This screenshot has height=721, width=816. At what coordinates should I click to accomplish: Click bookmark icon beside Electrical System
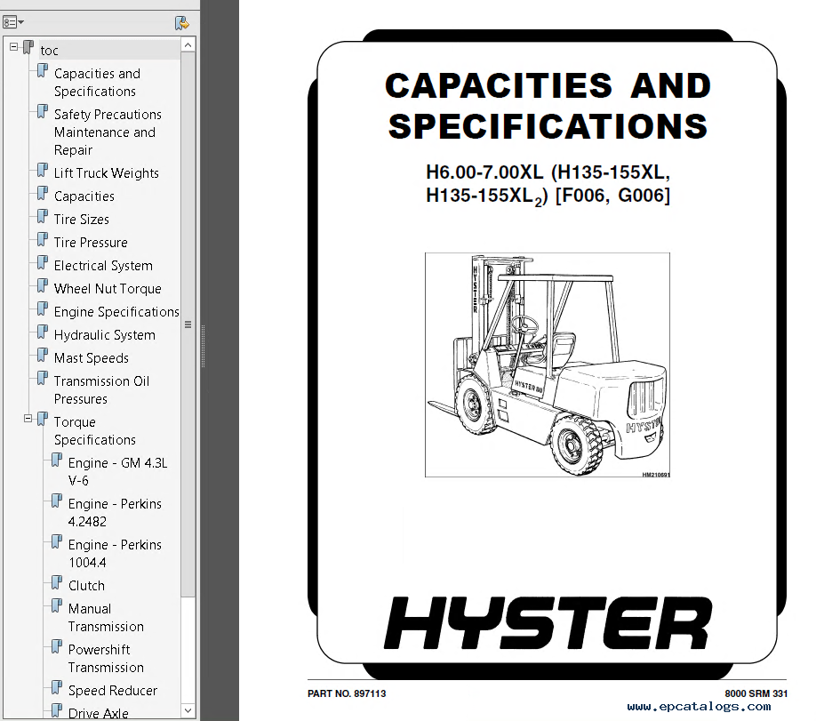(x=43, y=263)
